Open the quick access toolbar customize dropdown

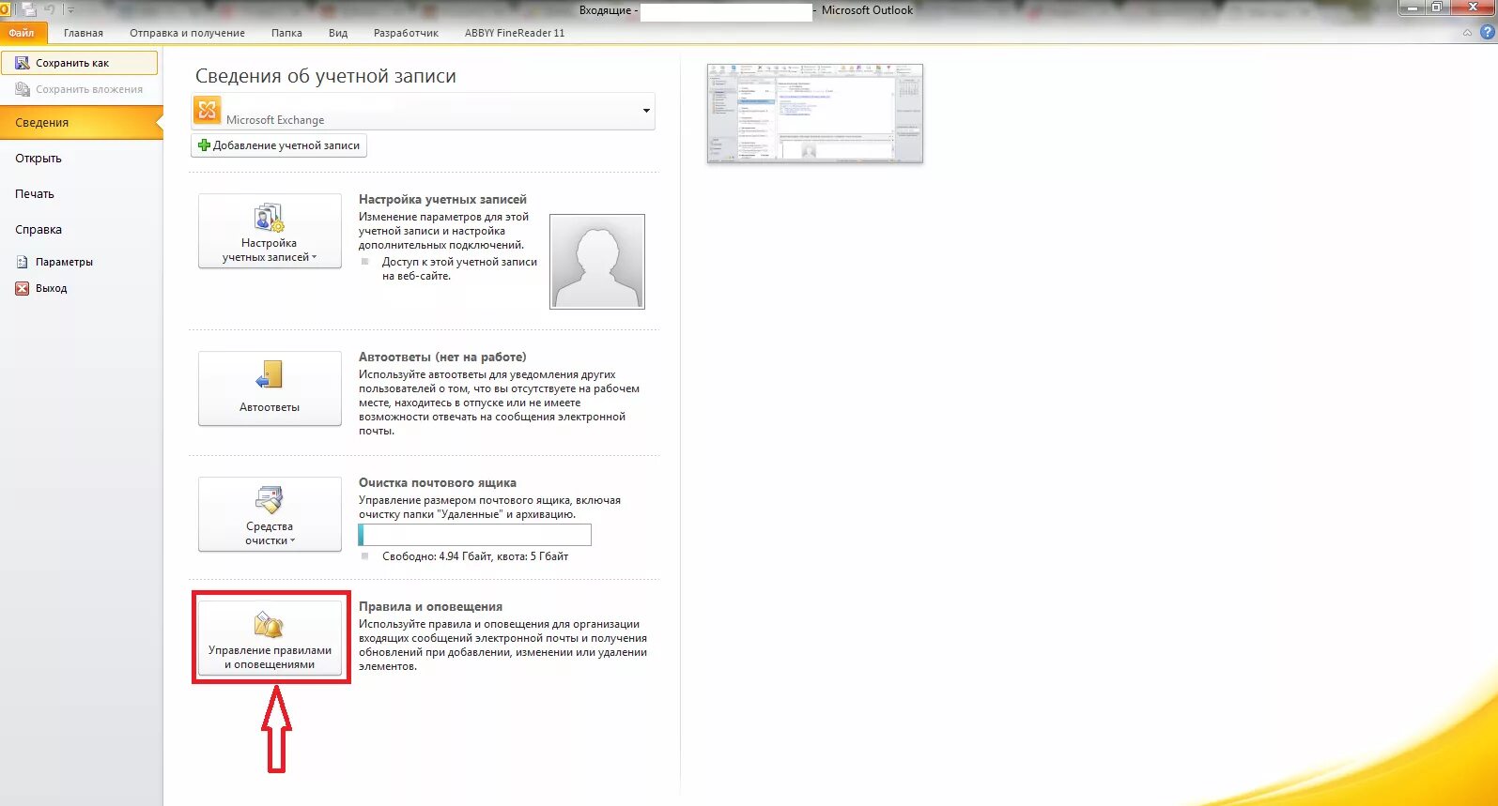point(70,9)
